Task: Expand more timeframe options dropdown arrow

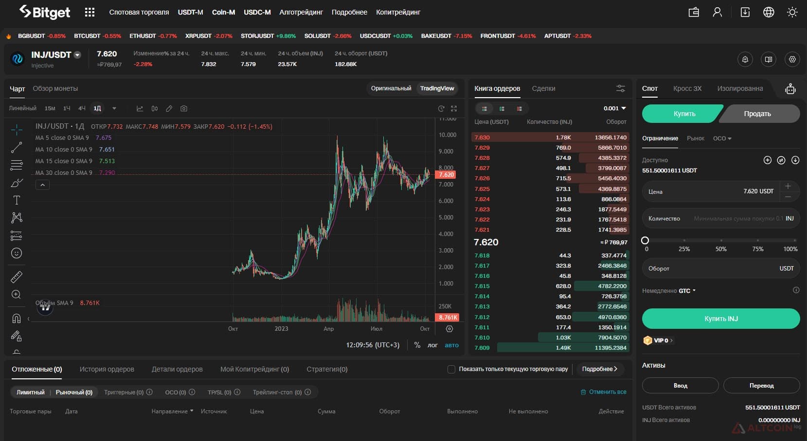Action: tap(114, 108)
